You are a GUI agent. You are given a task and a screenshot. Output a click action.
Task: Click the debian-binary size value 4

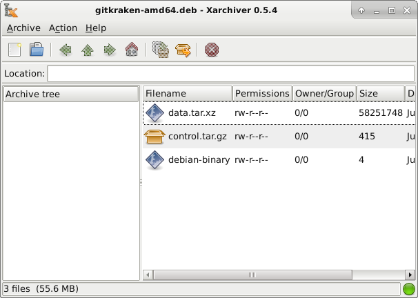(361, 160)
